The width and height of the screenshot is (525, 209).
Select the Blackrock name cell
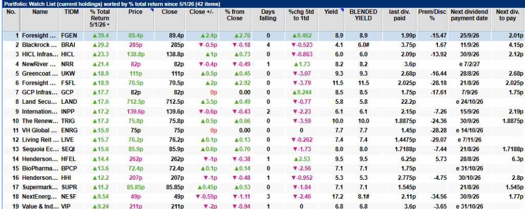click(40, 44)
